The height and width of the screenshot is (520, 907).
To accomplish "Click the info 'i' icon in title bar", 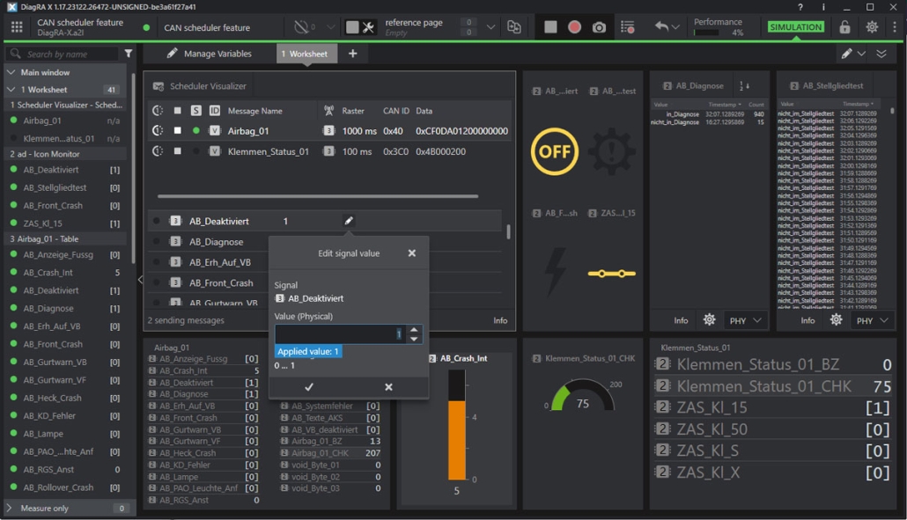I will click(x=823, y=7).
